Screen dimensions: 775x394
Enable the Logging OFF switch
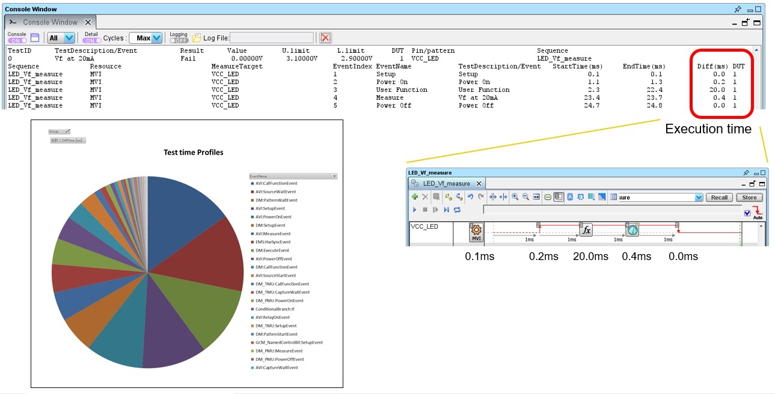(x=179, y=40)
